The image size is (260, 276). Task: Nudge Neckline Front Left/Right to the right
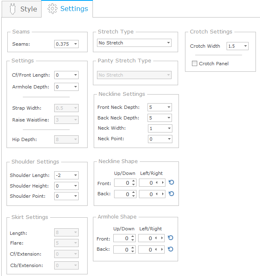point(163,183)
